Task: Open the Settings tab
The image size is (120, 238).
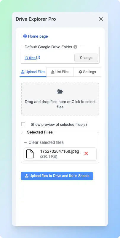Action: 87,72
